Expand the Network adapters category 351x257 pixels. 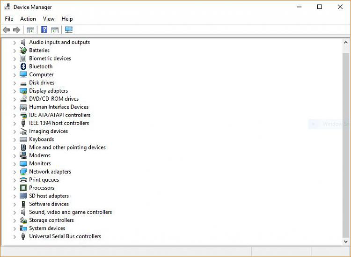[x=15, y=172]
